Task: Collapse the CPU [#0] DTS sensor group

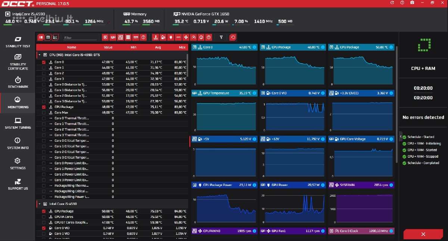Action: (x=40, y=55)
